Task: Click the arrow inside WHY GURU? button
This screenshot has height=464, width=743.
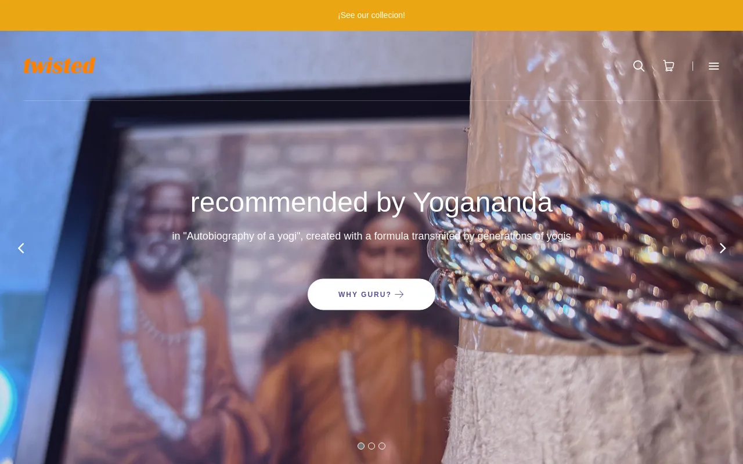Action: point(399,295)
